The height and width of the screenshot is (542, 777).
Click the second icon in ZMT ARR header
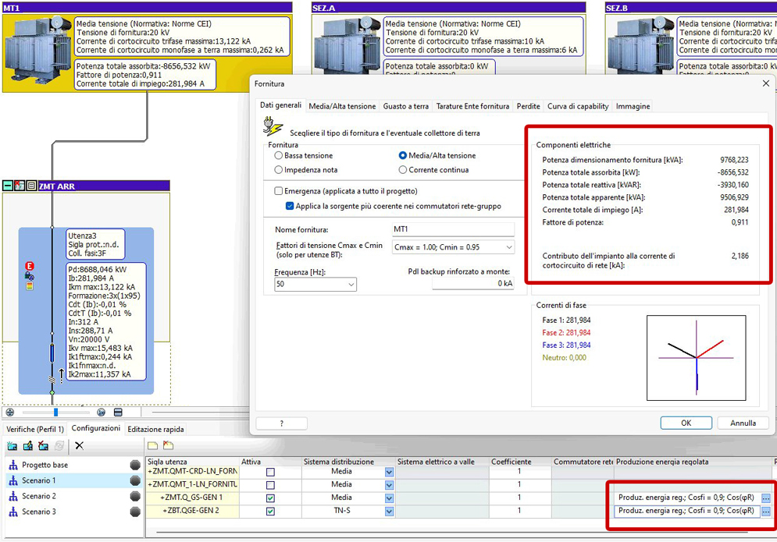20,186
